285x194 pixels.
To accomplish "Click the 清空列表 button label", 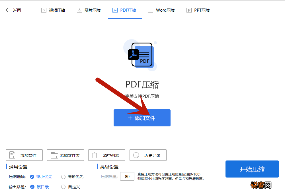I will [x=111, y=155].
